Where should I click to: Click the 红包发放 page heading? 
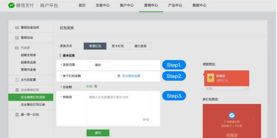click(67, 28)
